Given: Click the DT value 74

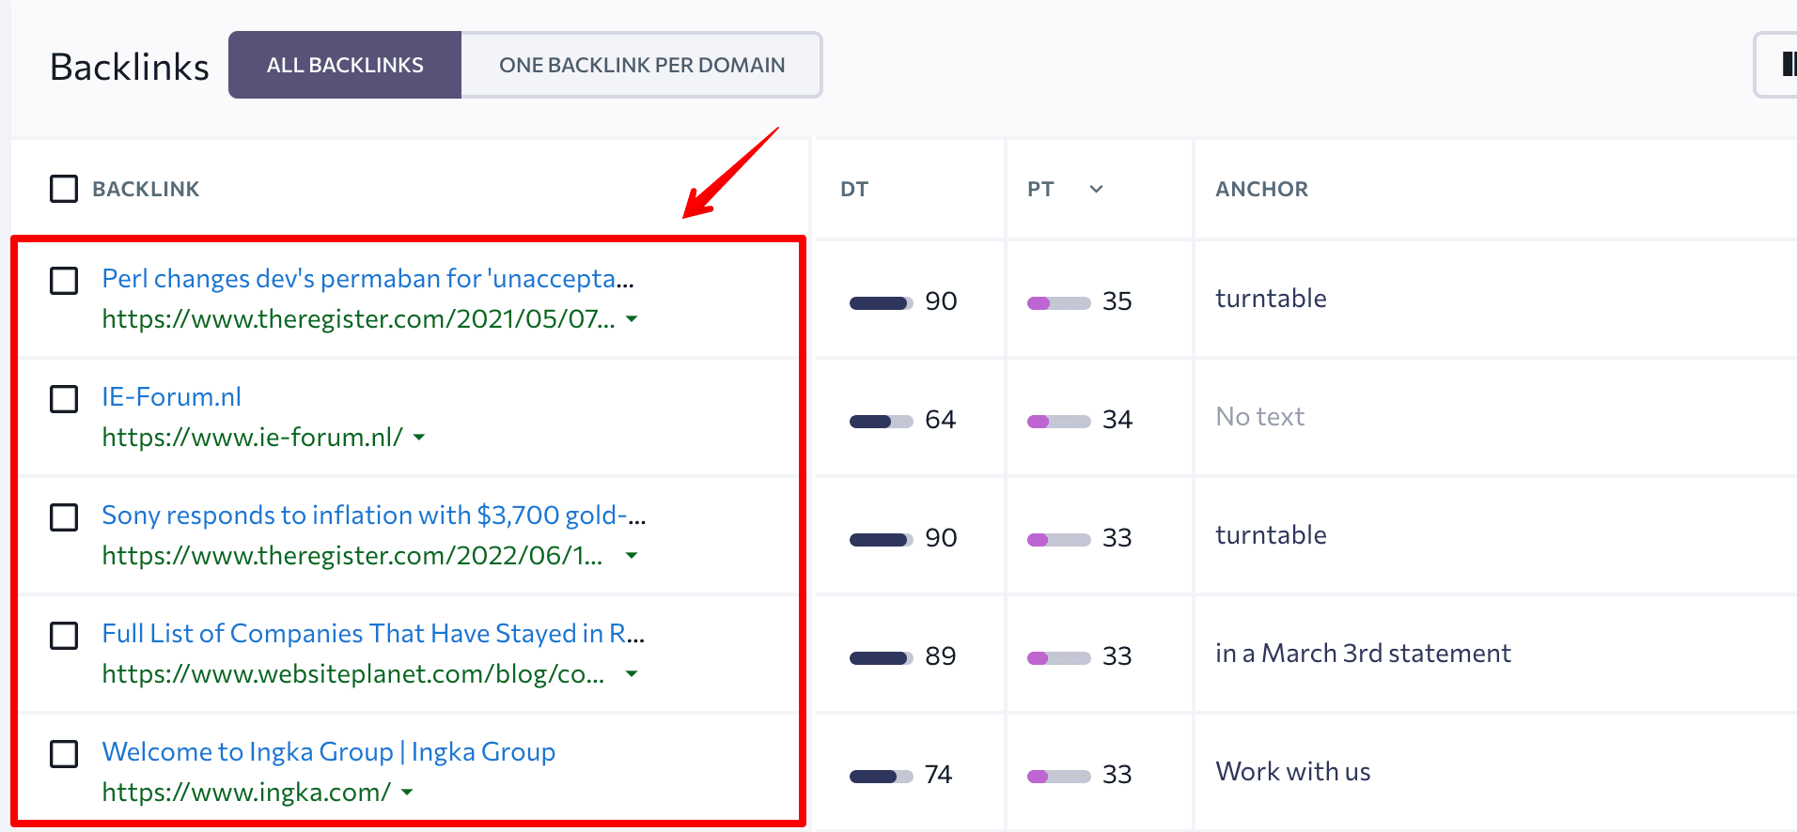Looking at the screenshot, I should pyautogui.click(x=939, y=774).
